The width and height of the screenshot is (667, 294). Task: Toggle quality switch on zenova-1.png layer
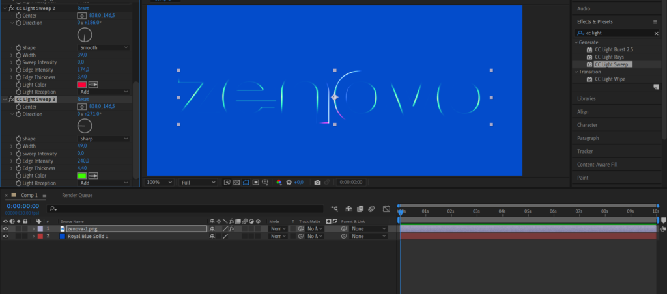click(225, 228)
